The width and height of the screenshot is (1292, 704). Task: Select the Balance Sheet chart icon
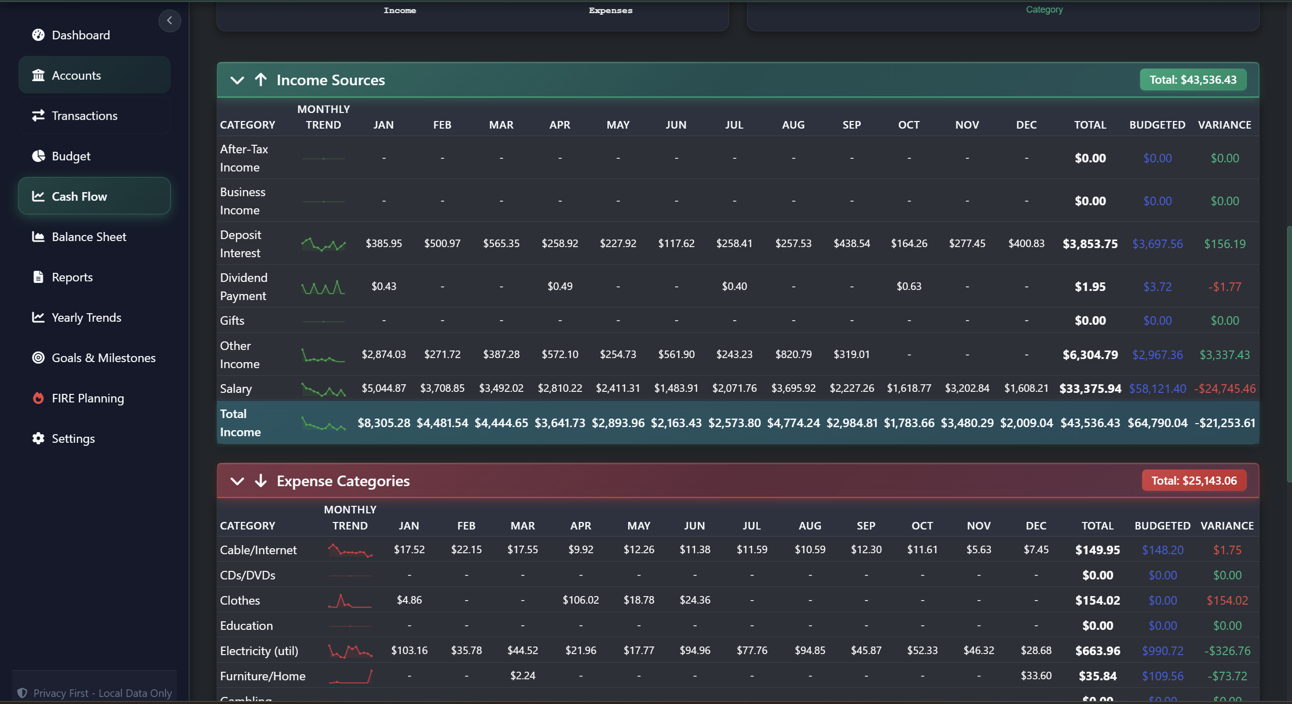click(x=38, y=236)
